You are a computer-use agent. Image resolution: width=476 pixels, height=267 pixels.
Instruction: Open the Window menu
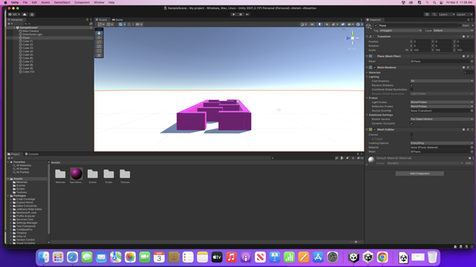99,2
